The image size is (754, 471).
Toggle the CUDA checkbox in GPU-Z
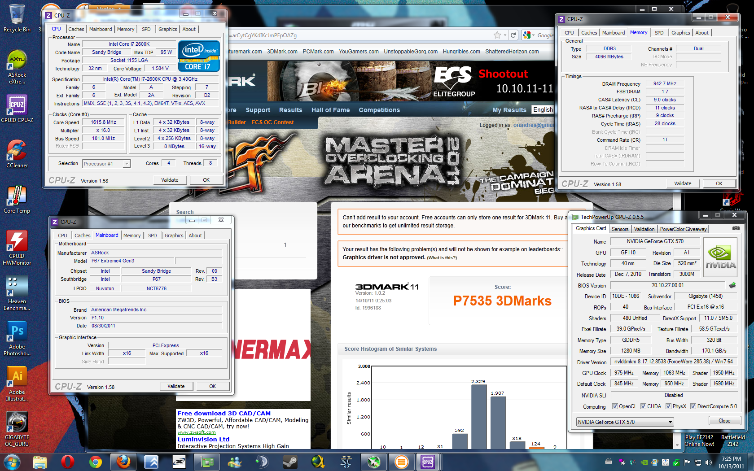coord(643,406)
